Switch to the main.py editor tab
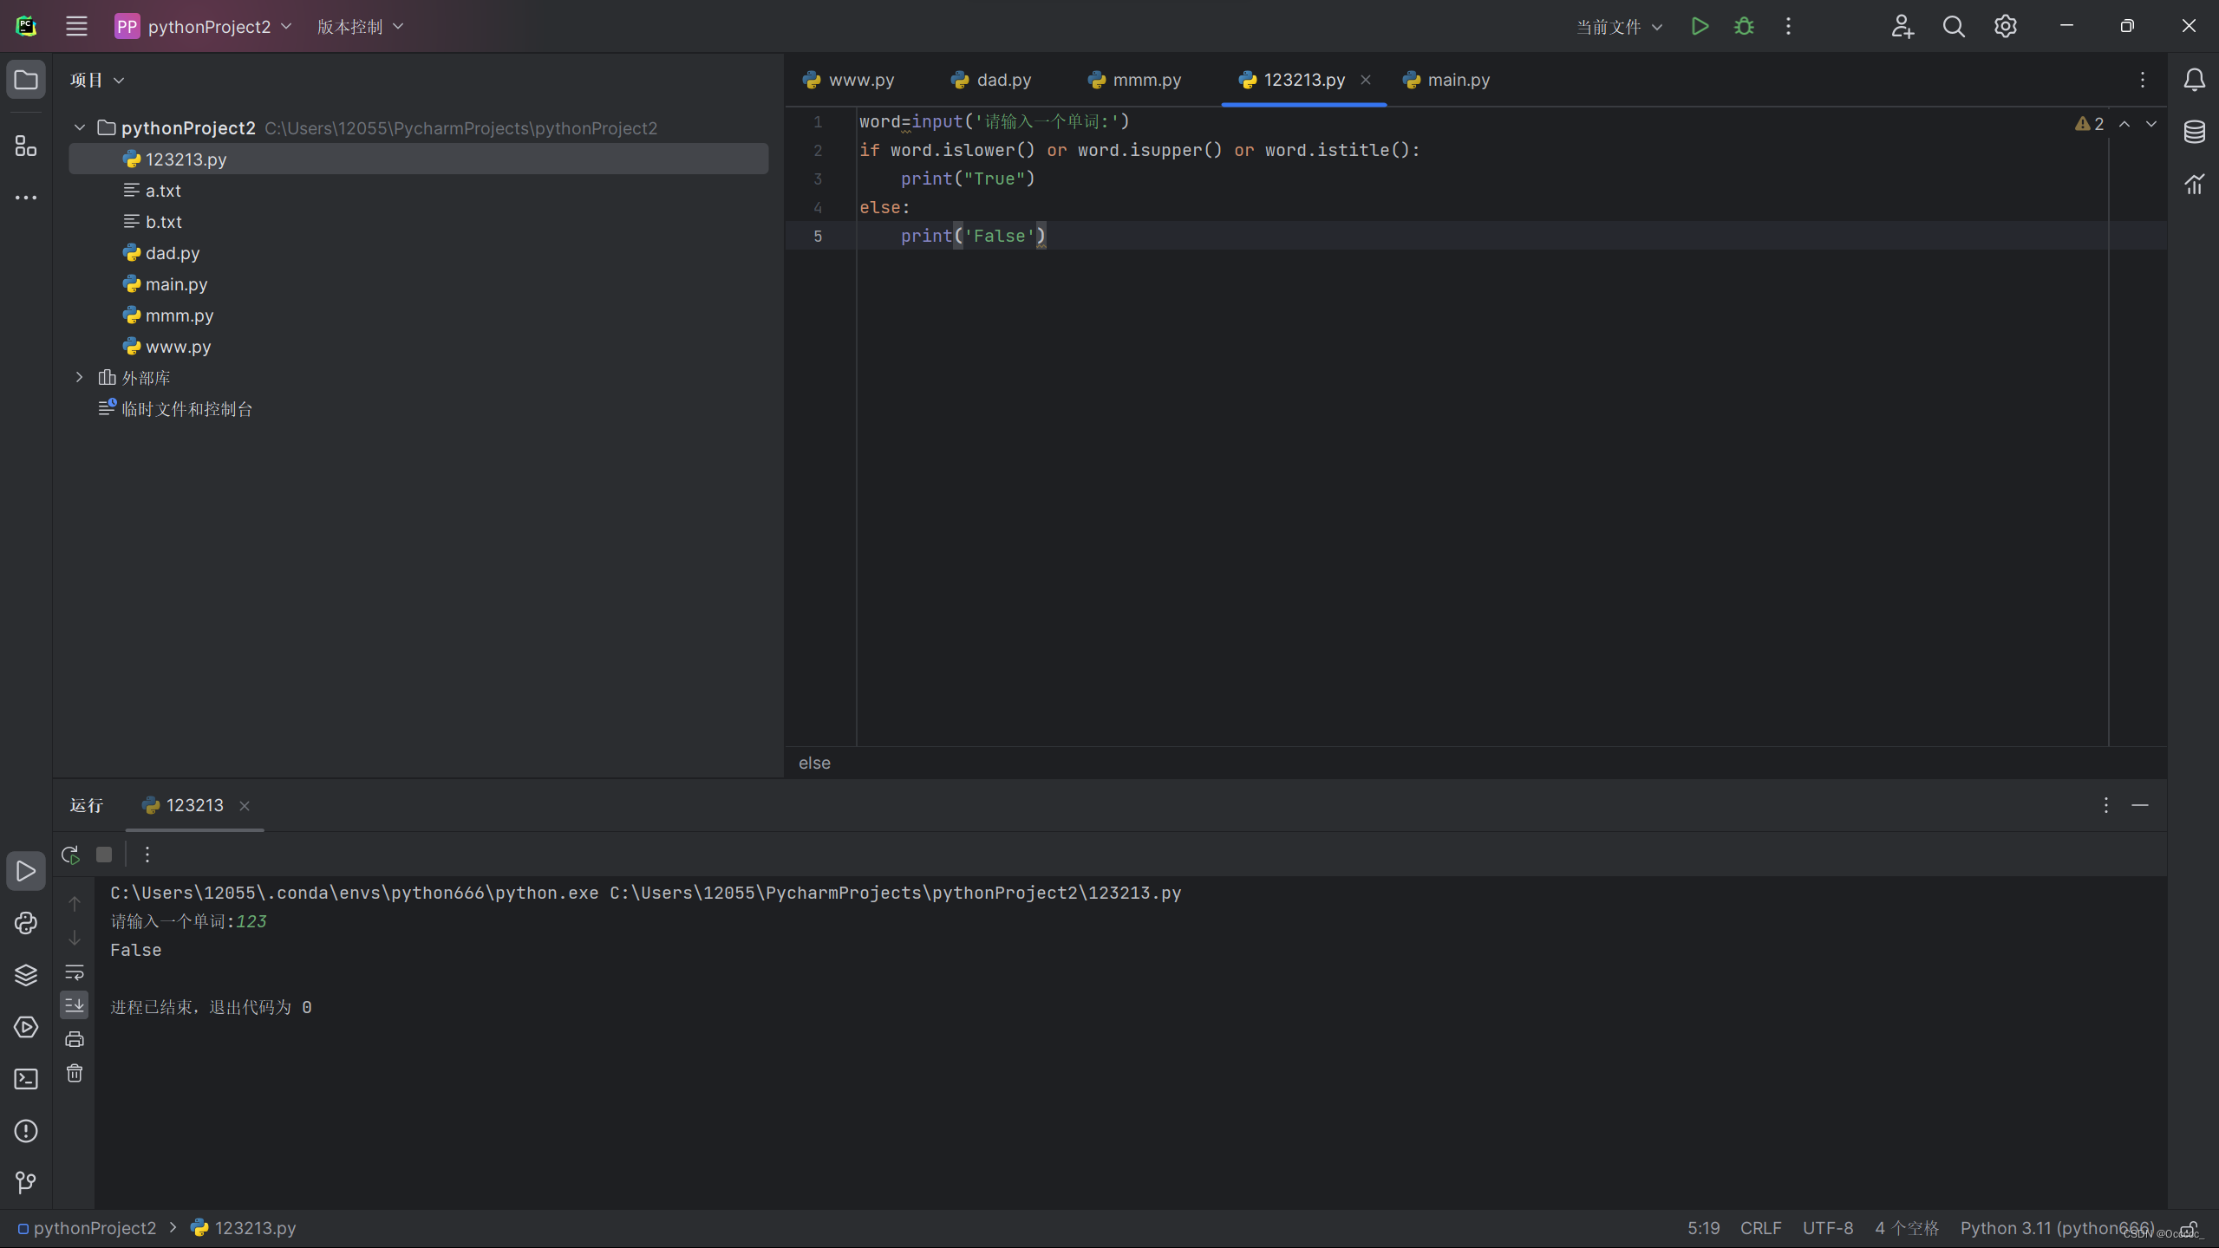The width and height of the screenshot is (2219, 1248). 1457,80
